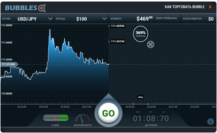Viewport: 217px width, 133px height.
Task: Click the В ЦЕЛЬ target gauge
Action: tap(56, 118)
